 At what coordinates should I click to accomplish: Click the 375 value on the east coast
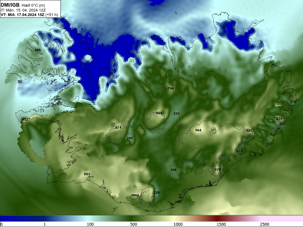[293, 102]
